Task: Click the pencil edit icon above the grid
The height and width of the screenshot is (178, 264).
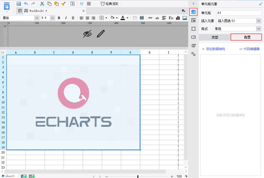Action: tap(100, 34)
